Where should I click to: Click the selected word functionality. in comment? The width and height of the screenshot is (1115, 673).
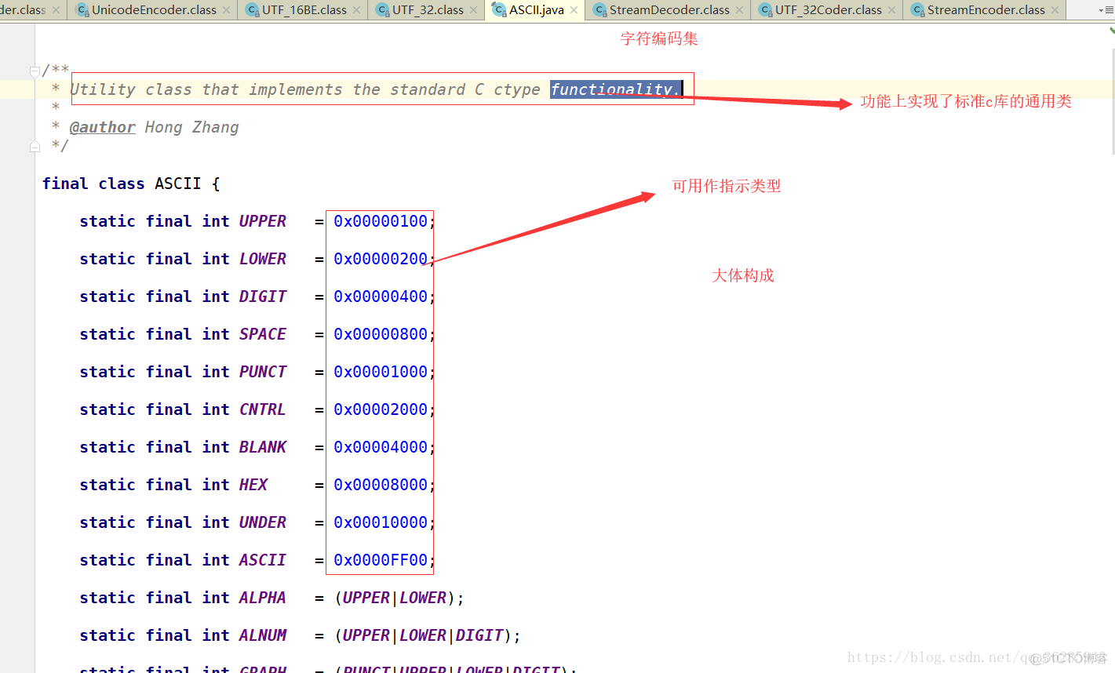pyautogui.click(x=616, y=89)
